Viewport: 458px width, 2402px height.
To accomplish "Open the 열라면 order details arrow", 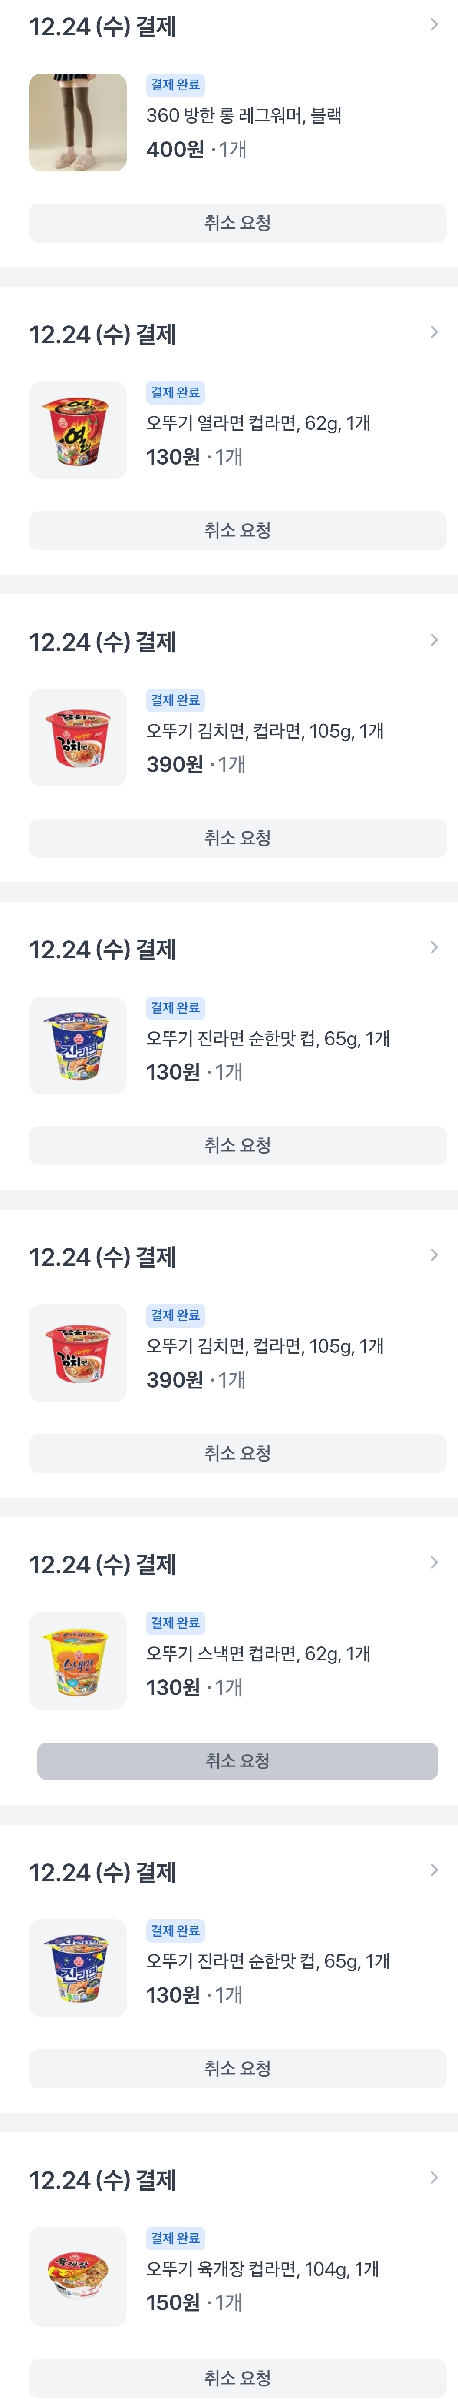I will click(x=434, y=333).
